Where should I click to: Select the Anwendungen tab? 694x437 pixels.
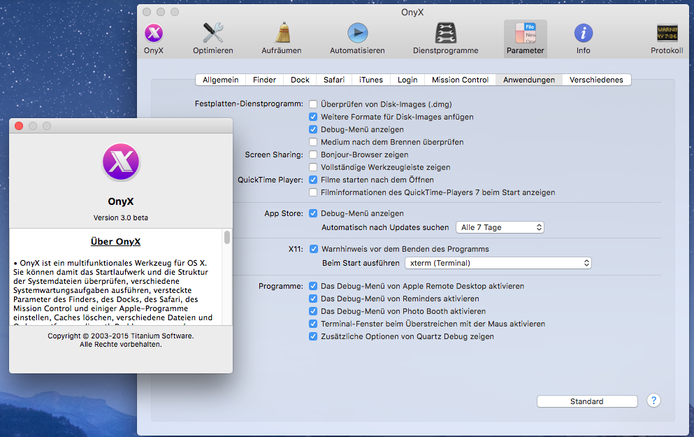[x=529, y=80]
